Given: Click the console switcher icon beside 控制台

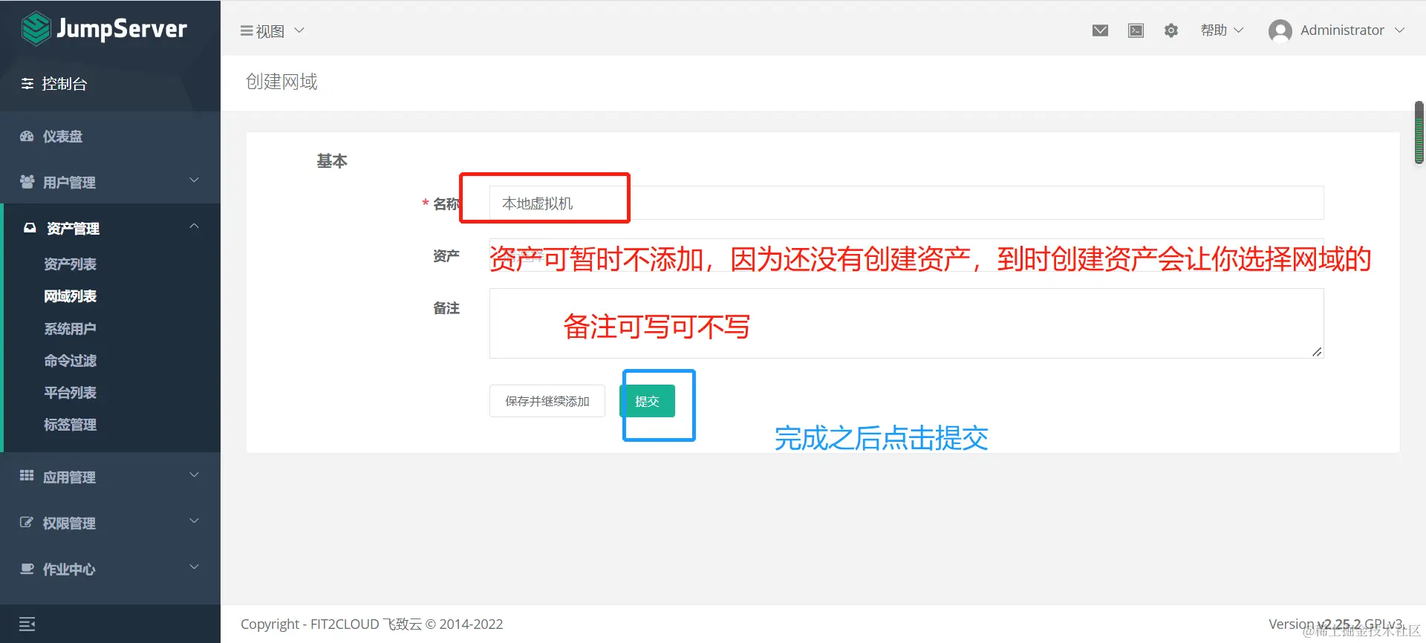Looking at the screenshot, I should click(x=27, y=83).
